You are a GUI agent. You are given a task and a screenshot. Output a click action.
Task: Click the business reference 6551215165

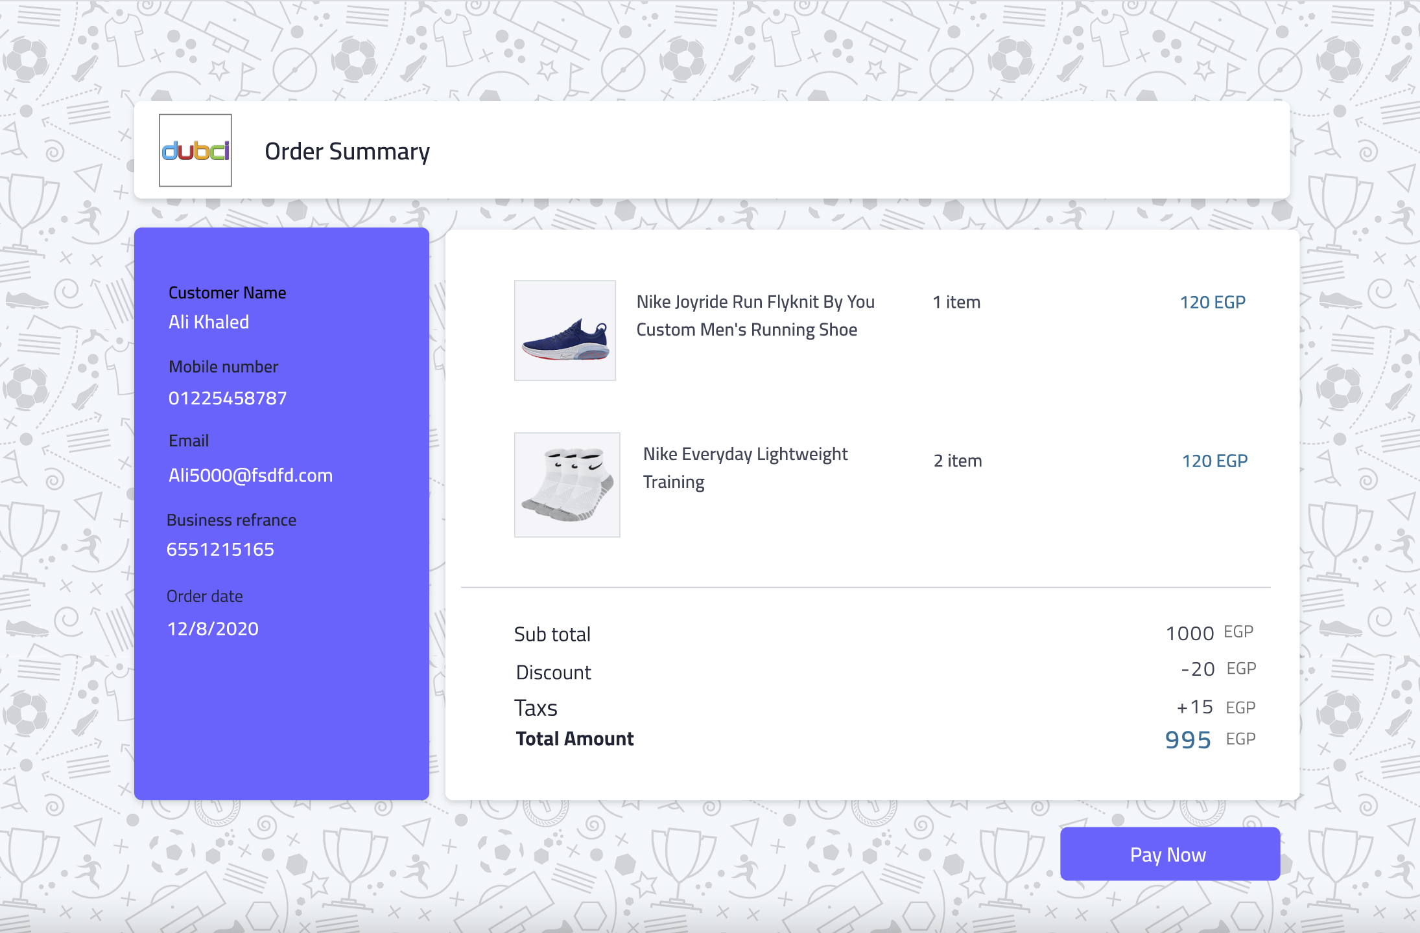(220, 549)
